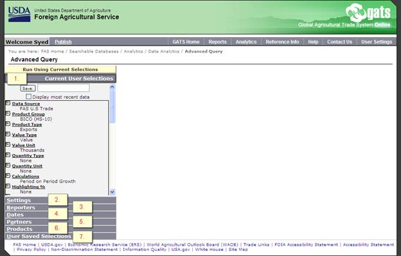Screen dimensions: 401x256
Task: Collapse the Data Source tree node
Action: tap(8, 103)
